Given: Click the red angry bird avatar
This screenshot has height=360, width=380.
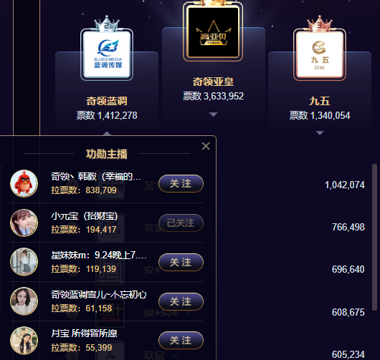Looking at the screenshot, I should tap(24, 183).
